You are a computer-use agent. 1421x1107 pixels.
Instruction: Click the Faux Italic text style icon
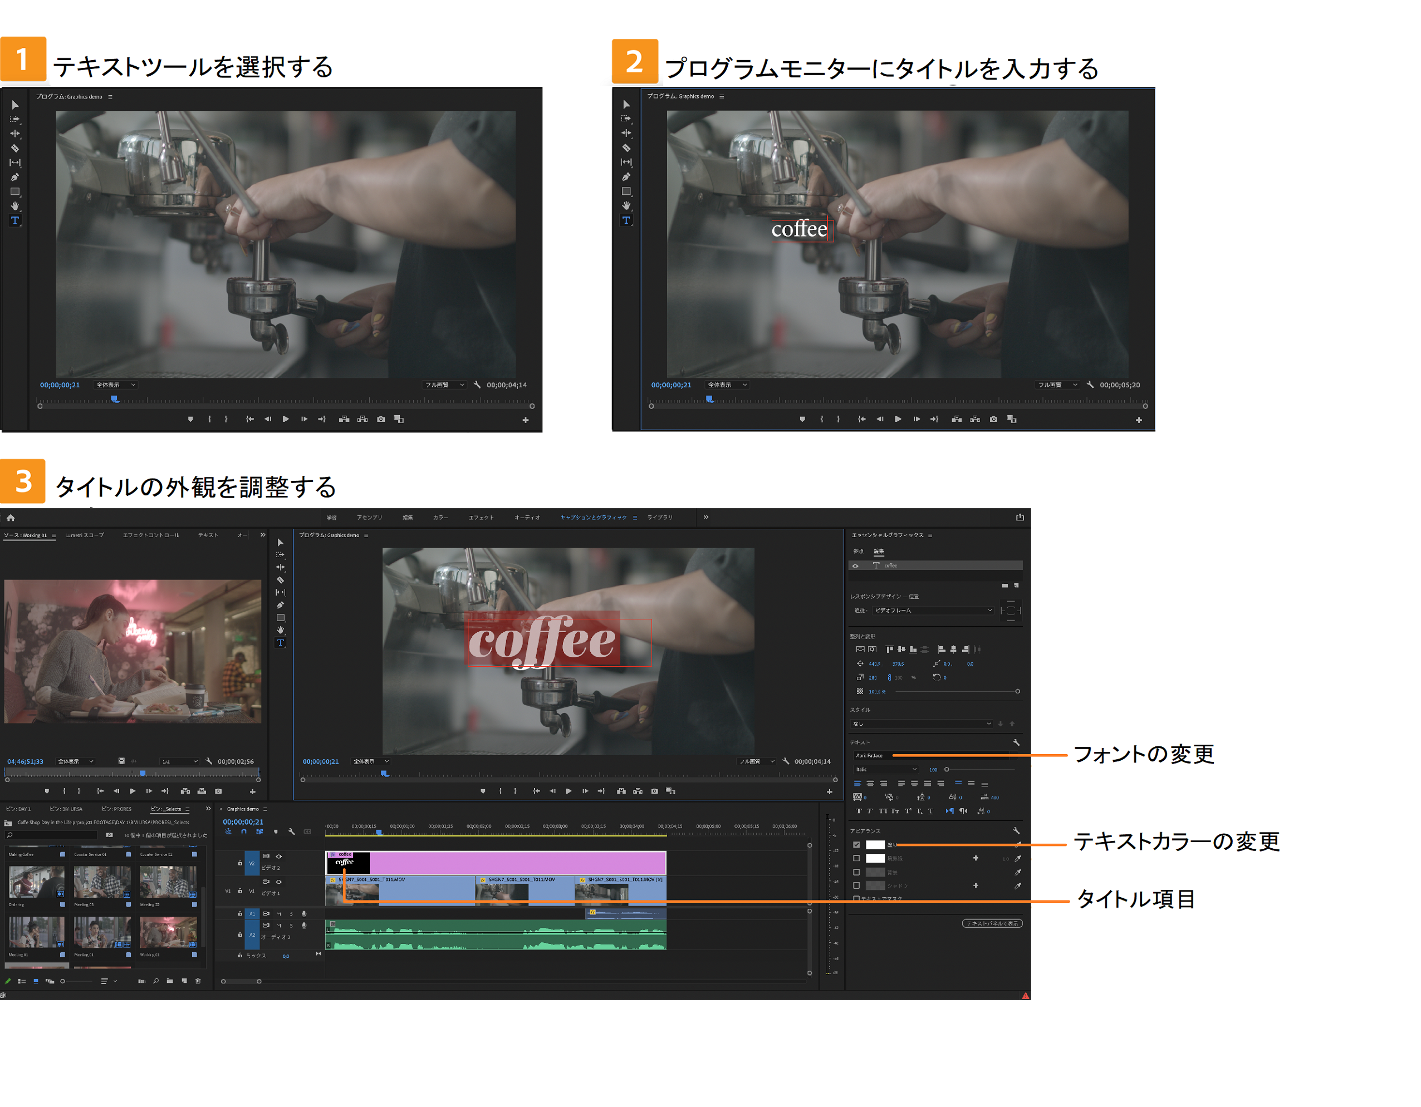coord(870,811)
